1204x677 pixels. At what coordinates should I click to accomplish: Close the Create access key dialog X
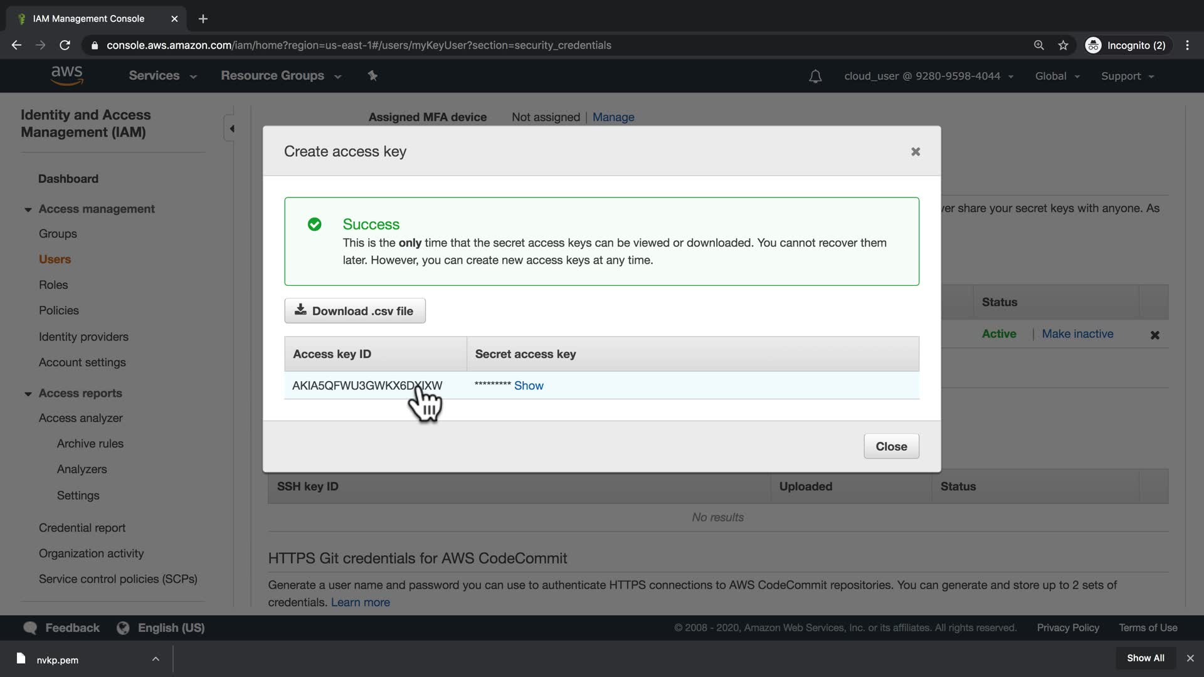click(x=915, y=152)
